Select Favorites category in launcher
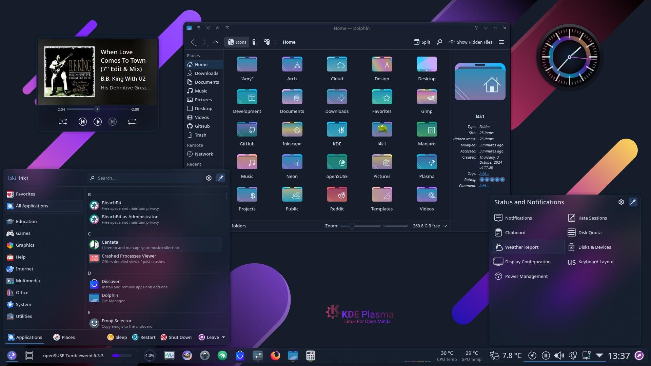651x366 pixels. [44, 194]
